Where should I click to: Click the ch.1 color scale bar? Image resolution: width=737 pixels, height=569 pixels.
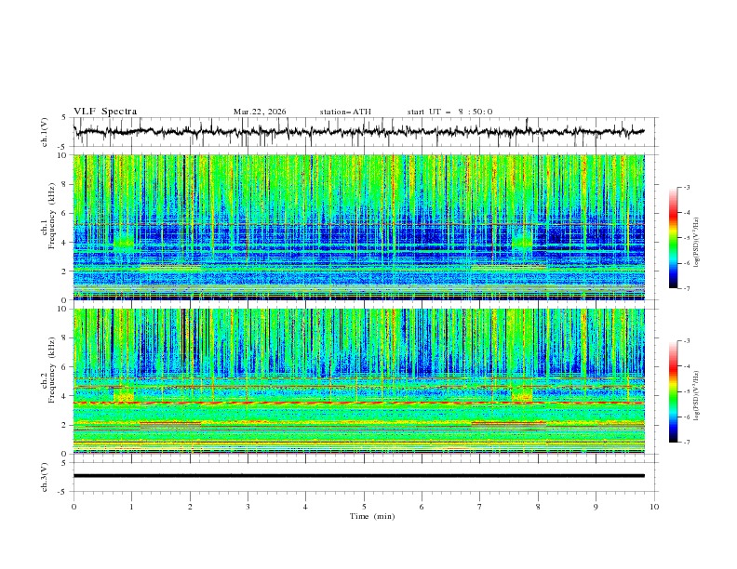[674, 237]
